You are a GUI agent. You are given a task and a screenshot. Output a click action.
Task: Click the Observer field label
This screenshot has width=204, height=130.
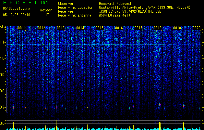66,4
